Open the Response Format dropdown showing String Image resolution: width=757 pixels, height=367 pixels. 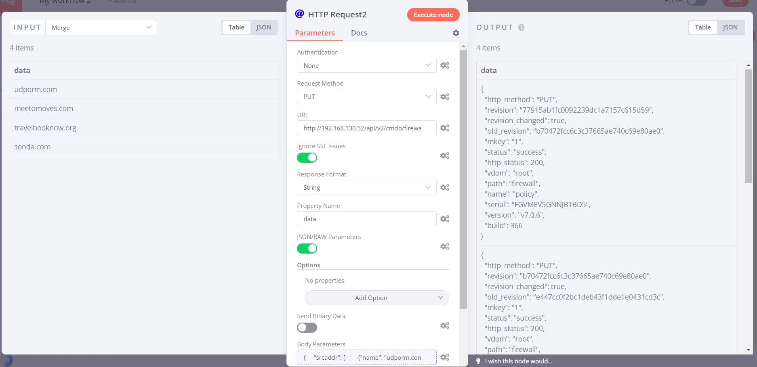tap(367, 187)
